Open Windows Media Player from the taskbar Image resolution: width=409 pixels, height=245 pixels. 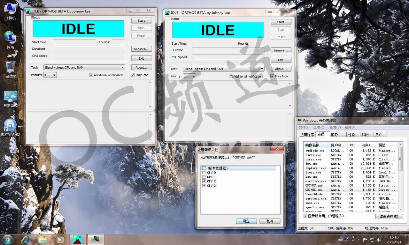[60, 239]
